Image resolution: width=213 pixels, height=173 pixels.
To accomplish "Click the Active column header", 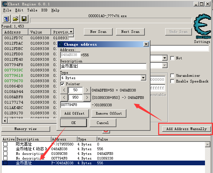I will 9,139.
